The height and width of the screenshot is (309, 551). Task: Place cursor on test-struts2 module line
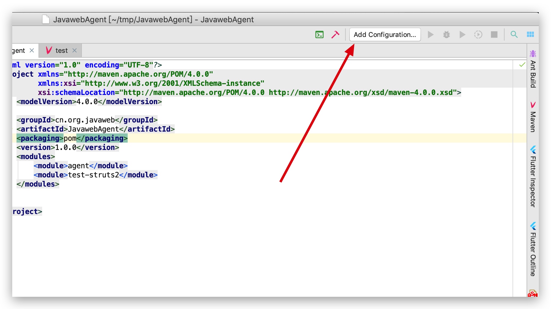pos(95,175)
